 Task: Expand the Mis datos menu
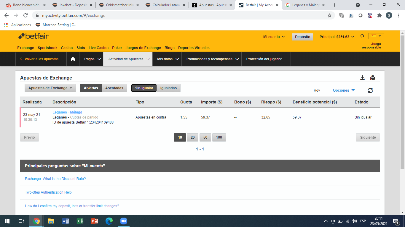coord(167,59)
